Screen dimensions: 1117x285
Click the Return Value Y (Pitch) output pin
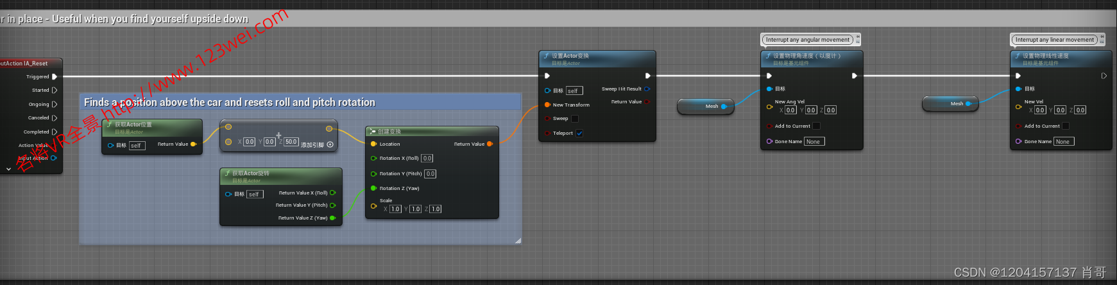(332, 205)
